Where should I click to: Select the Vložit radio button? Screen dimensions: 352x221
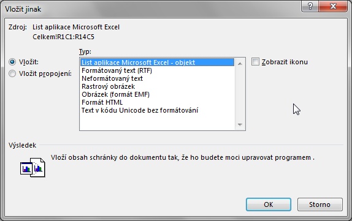tap(12, 62)
